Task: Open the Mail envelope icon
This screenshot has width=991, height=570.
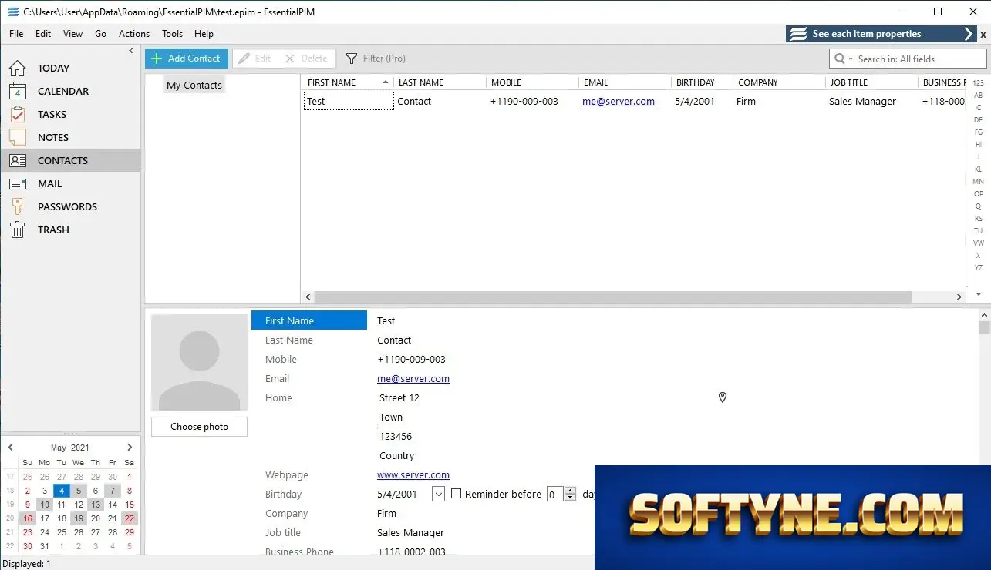Action: tap(17, 183)
